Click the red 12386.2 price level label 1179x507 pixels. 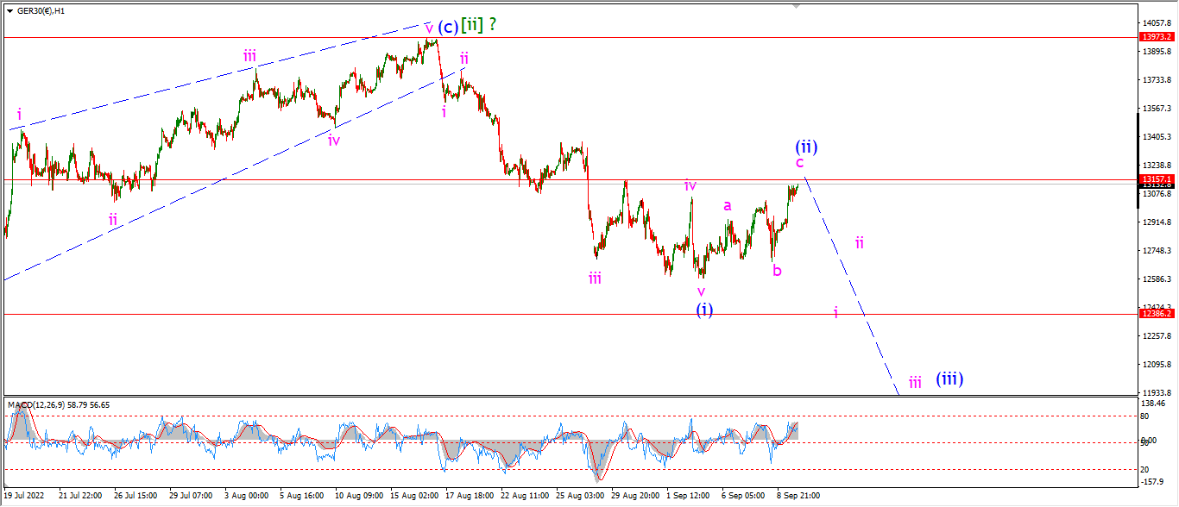click(1157, 314)
